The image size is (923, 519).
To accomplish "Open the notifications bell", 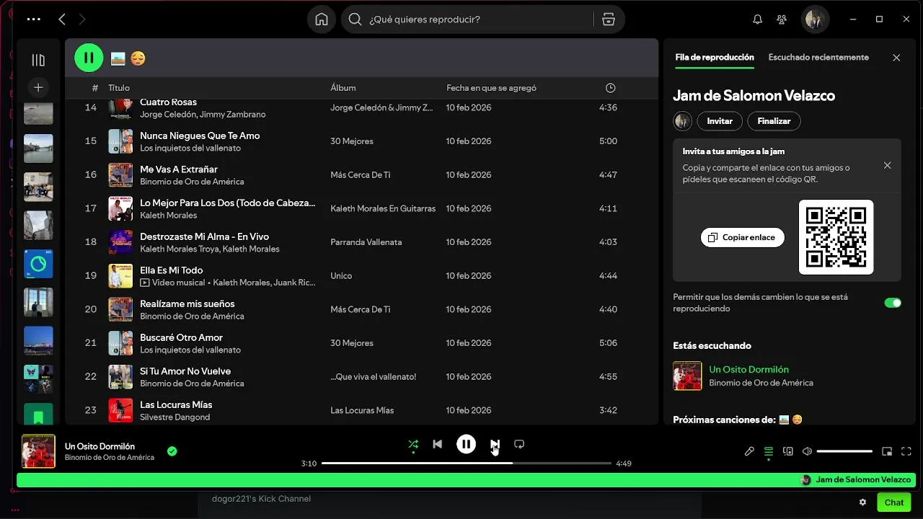I will 757,19.
